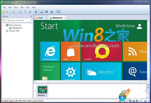Image resolution: width=151 pixels, height=103 pixels.
Task: Click the sound card status icon
Action: point(137,101)
